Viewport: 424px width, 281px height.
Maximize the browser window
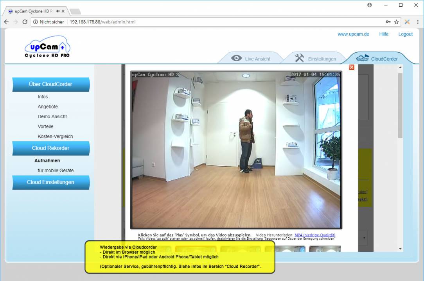401,5
